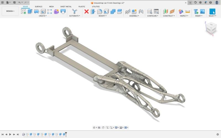Open the Job Status clock icon
Viewport: 221px width, 138px height.
tap(201, 2)
